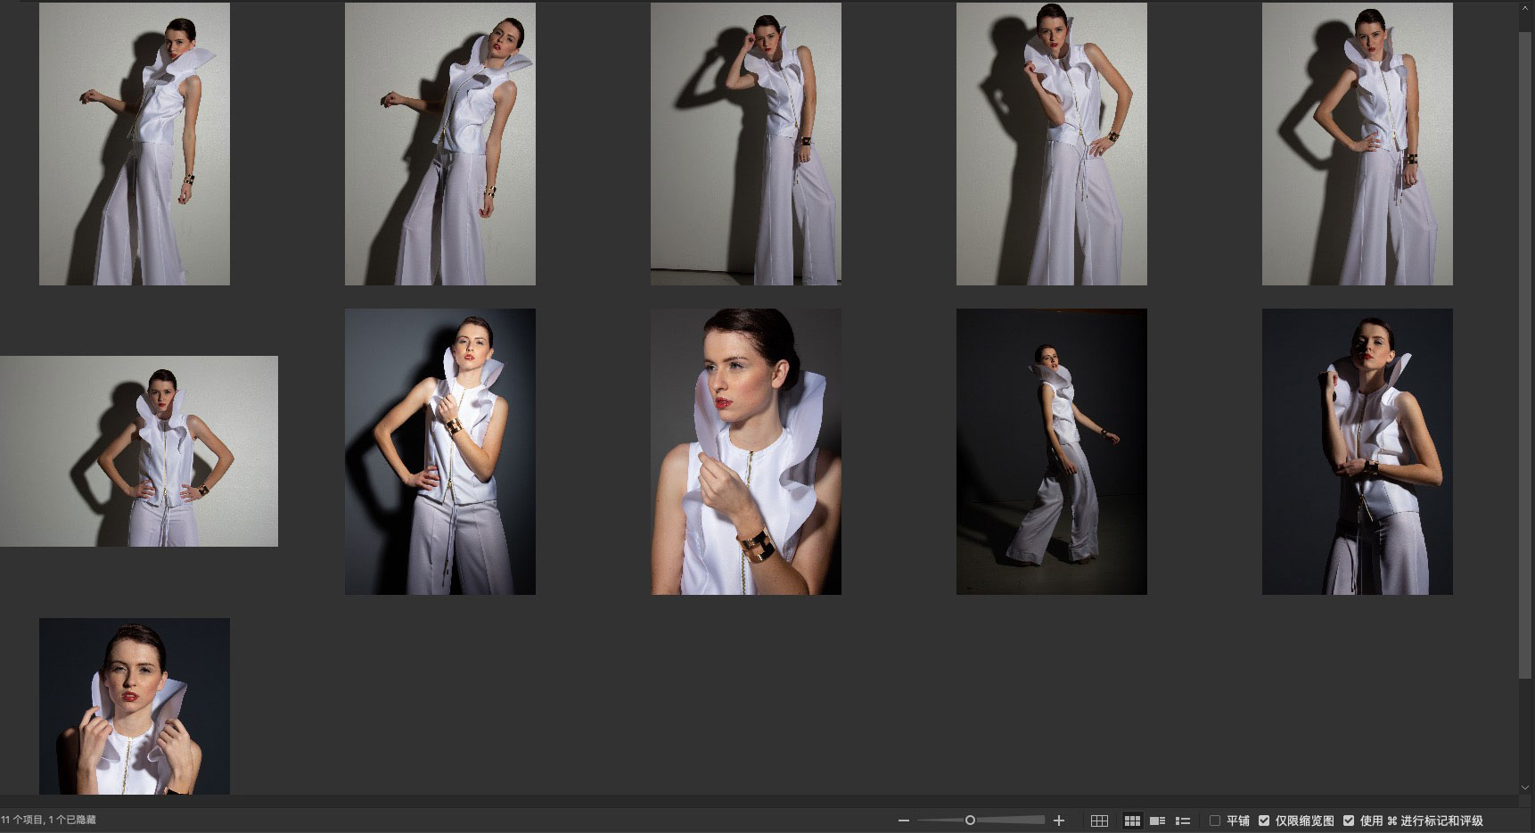The image size is (1535, 833).
Task: Select the first thumbnail in the top row
Action: [x=135, y=144]
